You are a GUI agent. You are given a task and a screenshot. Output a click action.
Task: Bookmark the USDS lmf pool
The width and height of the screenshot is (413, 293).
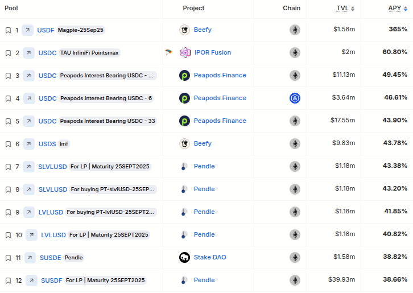8,144
